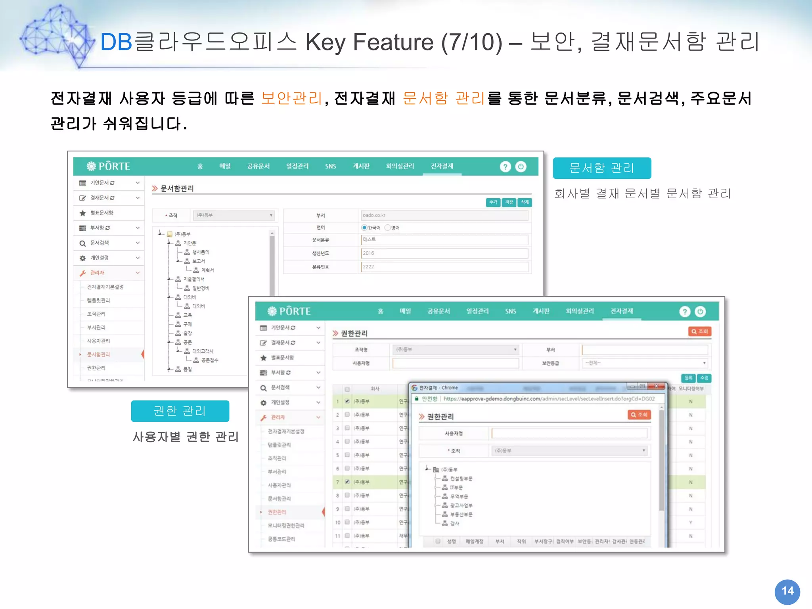Click the help icon in 권한관리 window
The height and width of the screenshot is (609, 812).
click(685, 312)
